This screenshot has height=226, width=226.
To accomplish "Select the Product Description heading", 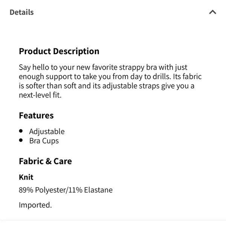I will (x=59, y=52).
